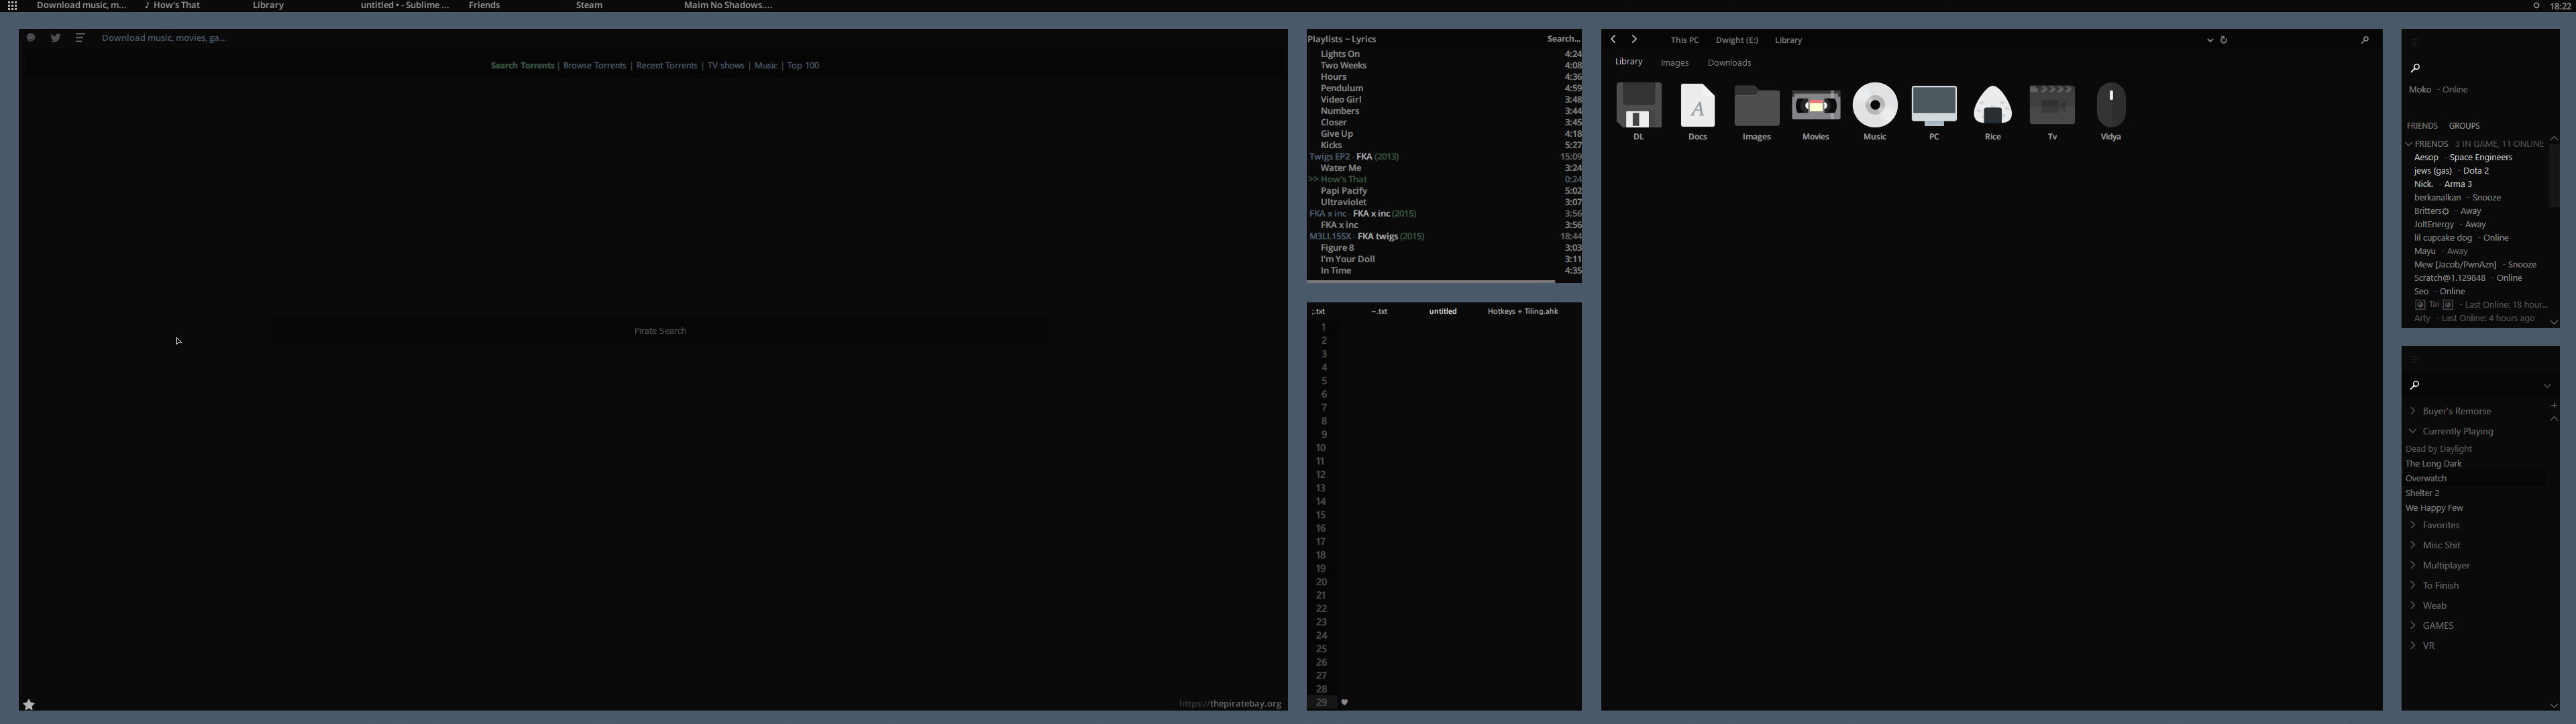The height and width of the screenshot is (724, 2576).
Task: Open the Downloads tab in file explorer
Action: tap(1729, 63)
